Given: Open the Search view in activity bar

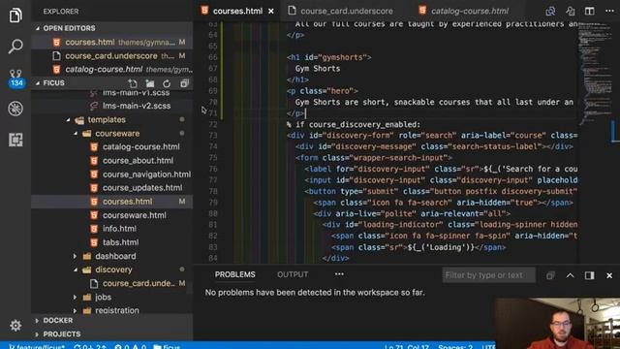Looking at the screenshot, I should click(15, 47).
